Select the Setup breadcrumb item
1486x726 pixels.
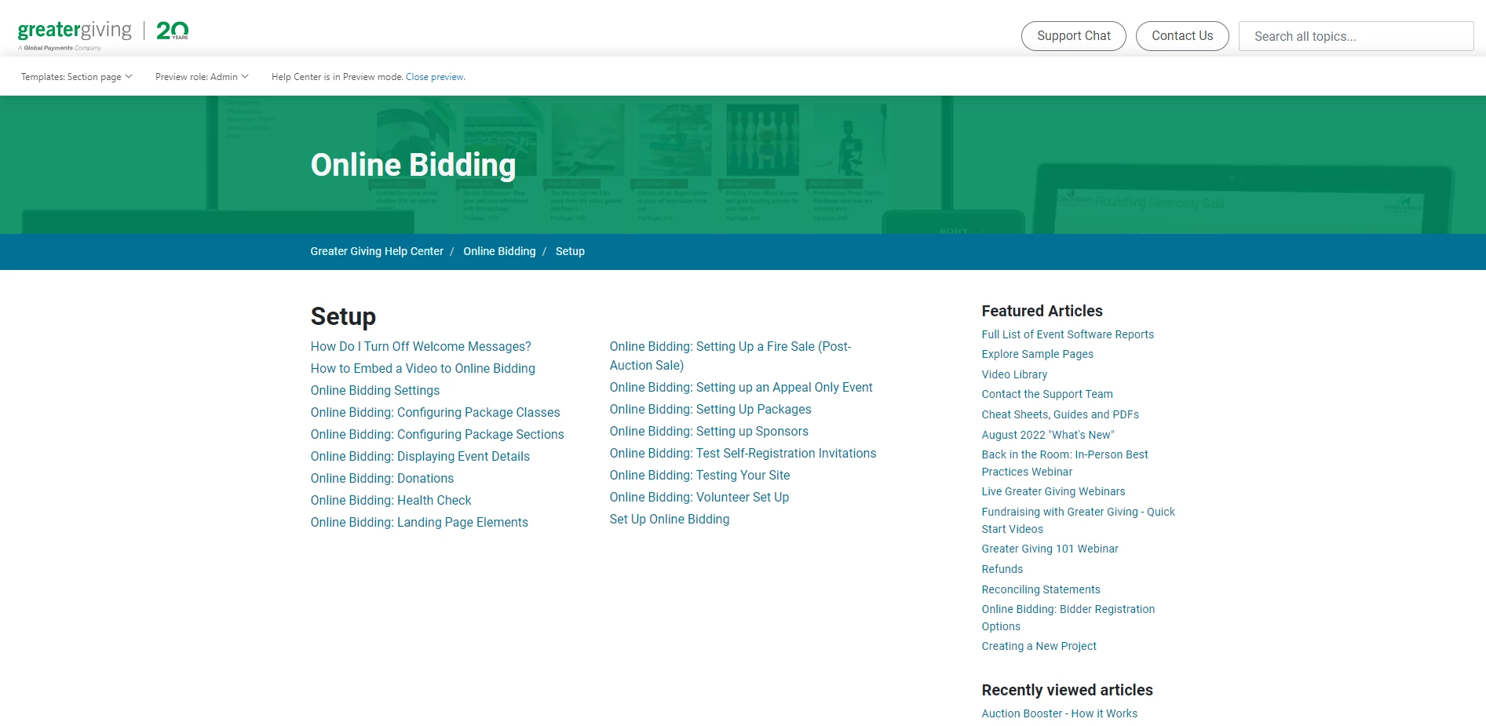[x=570, y=251]
